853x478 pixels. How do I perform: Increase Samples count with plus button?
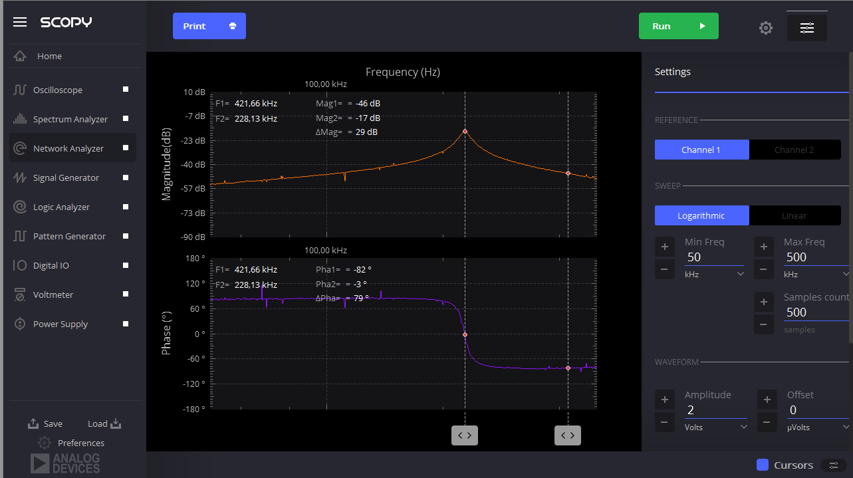764,302
